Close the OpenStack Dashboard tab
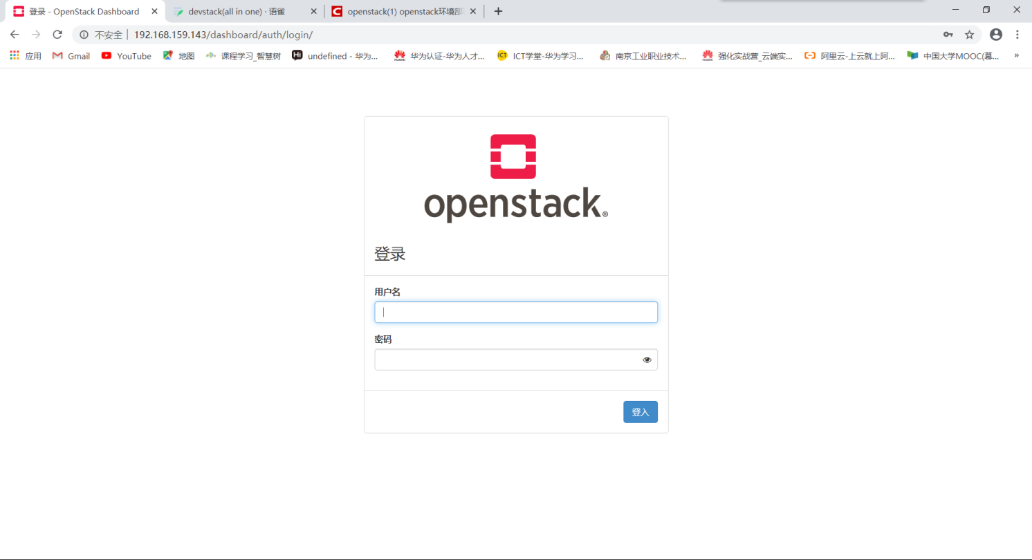Screen dimensions: 1032x560 click(x=155, y=11)
